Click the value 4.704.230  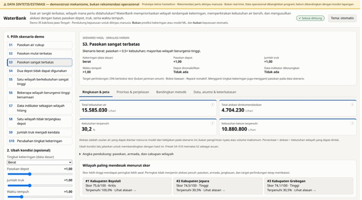coord(233,110)
